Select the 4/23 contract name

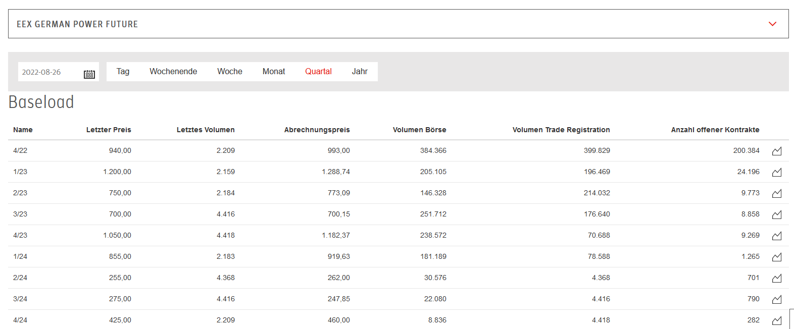point(20,235)
